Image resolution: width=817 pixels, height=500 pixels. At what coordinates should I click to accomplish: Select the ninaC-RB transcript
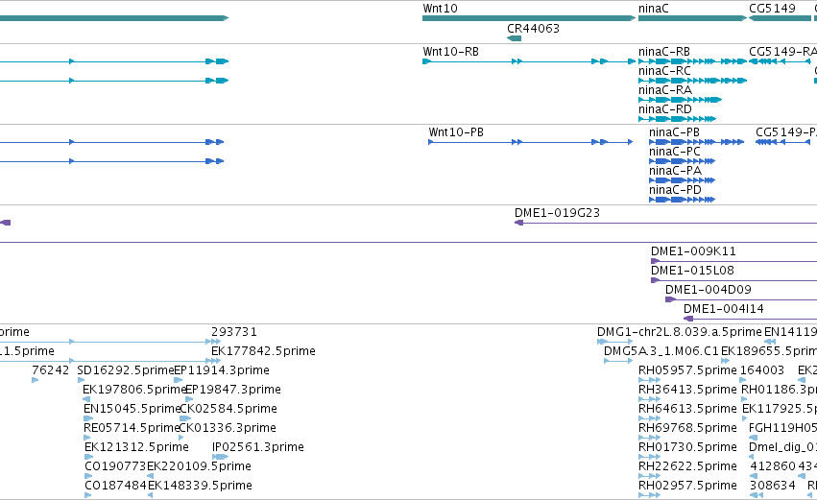[x=693, y=61]
